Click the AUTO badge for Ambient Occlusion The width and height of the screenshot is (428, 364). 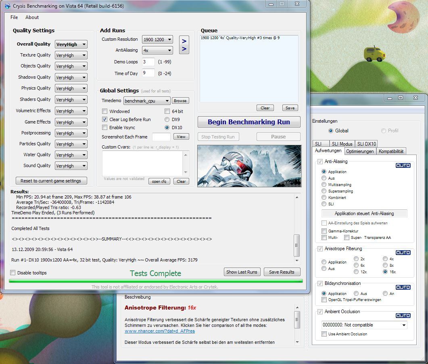(403, 316)
